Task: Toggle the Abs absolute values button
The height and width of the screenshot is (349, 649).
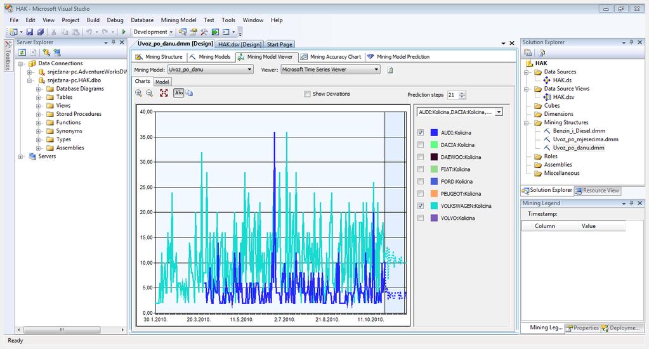Action: pos(179,93)
